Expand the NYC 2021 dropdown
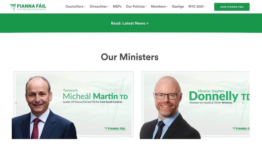This screenshot has height=147, width=262. [197, 7]
